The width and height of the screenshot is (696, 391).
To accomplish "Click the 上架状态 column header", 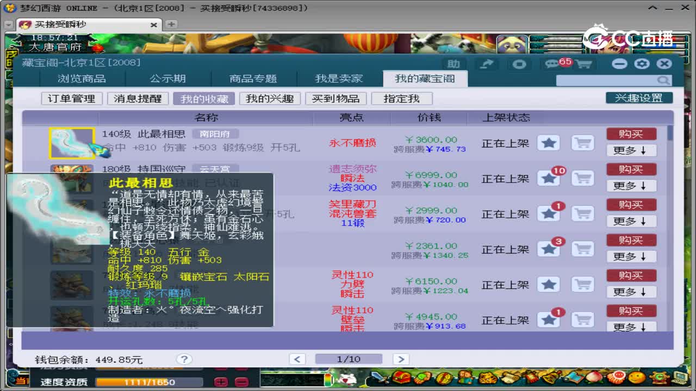I will pyautogui.click(x=506, y=117).
